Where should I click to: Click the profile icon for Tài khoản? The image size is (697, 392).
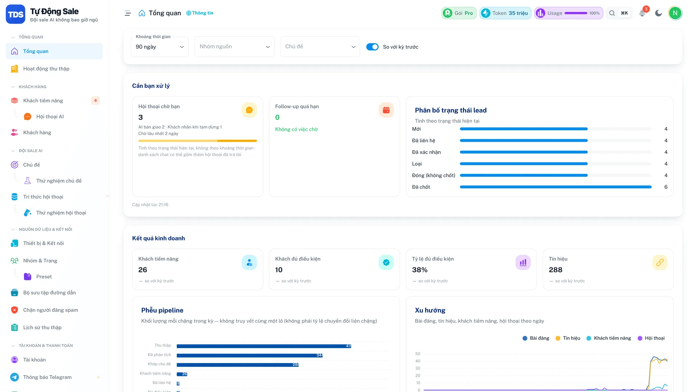(x=15, y=360)
